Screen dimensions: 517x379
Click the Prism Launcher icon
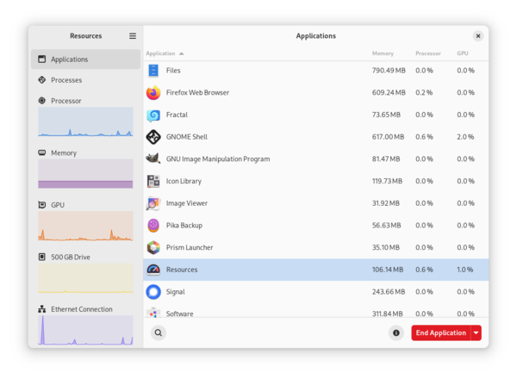(x=153, y=248)
